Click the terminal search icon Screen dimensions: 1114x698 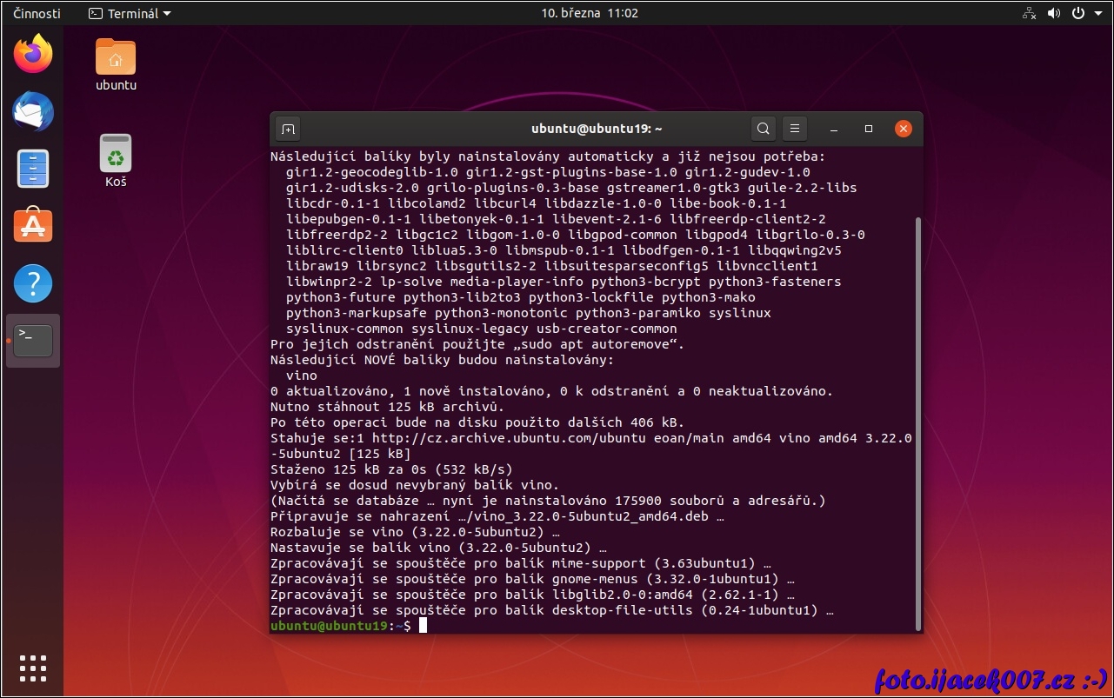[x=763, y=129]
